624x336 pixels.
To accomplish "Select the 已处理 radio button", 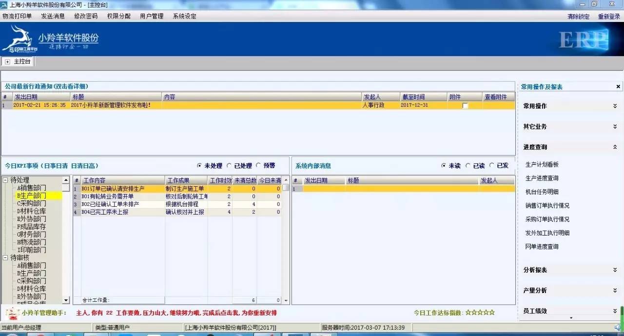I will click(229, 166).
